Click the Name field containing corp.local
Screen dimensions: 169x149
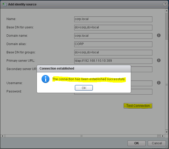click(x=113, y=19)
